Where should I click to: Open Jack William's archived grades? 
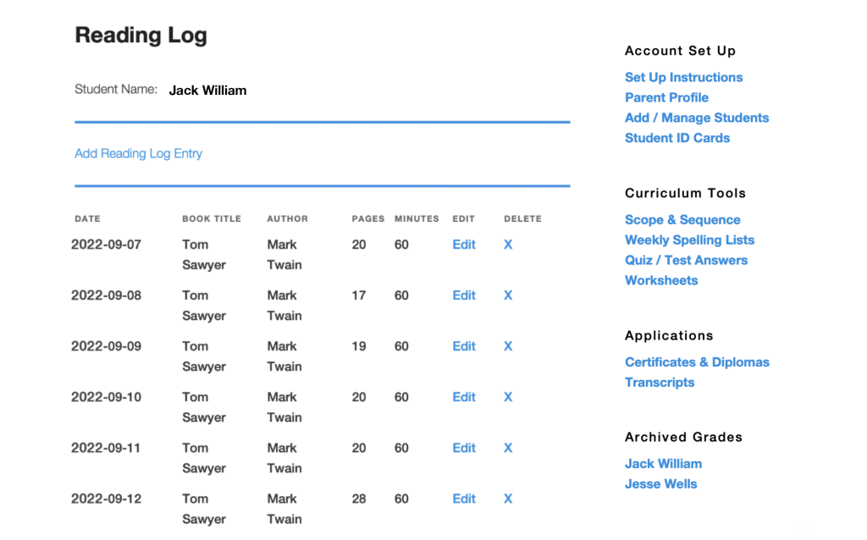pyautogui.click(x=663, y=463)
